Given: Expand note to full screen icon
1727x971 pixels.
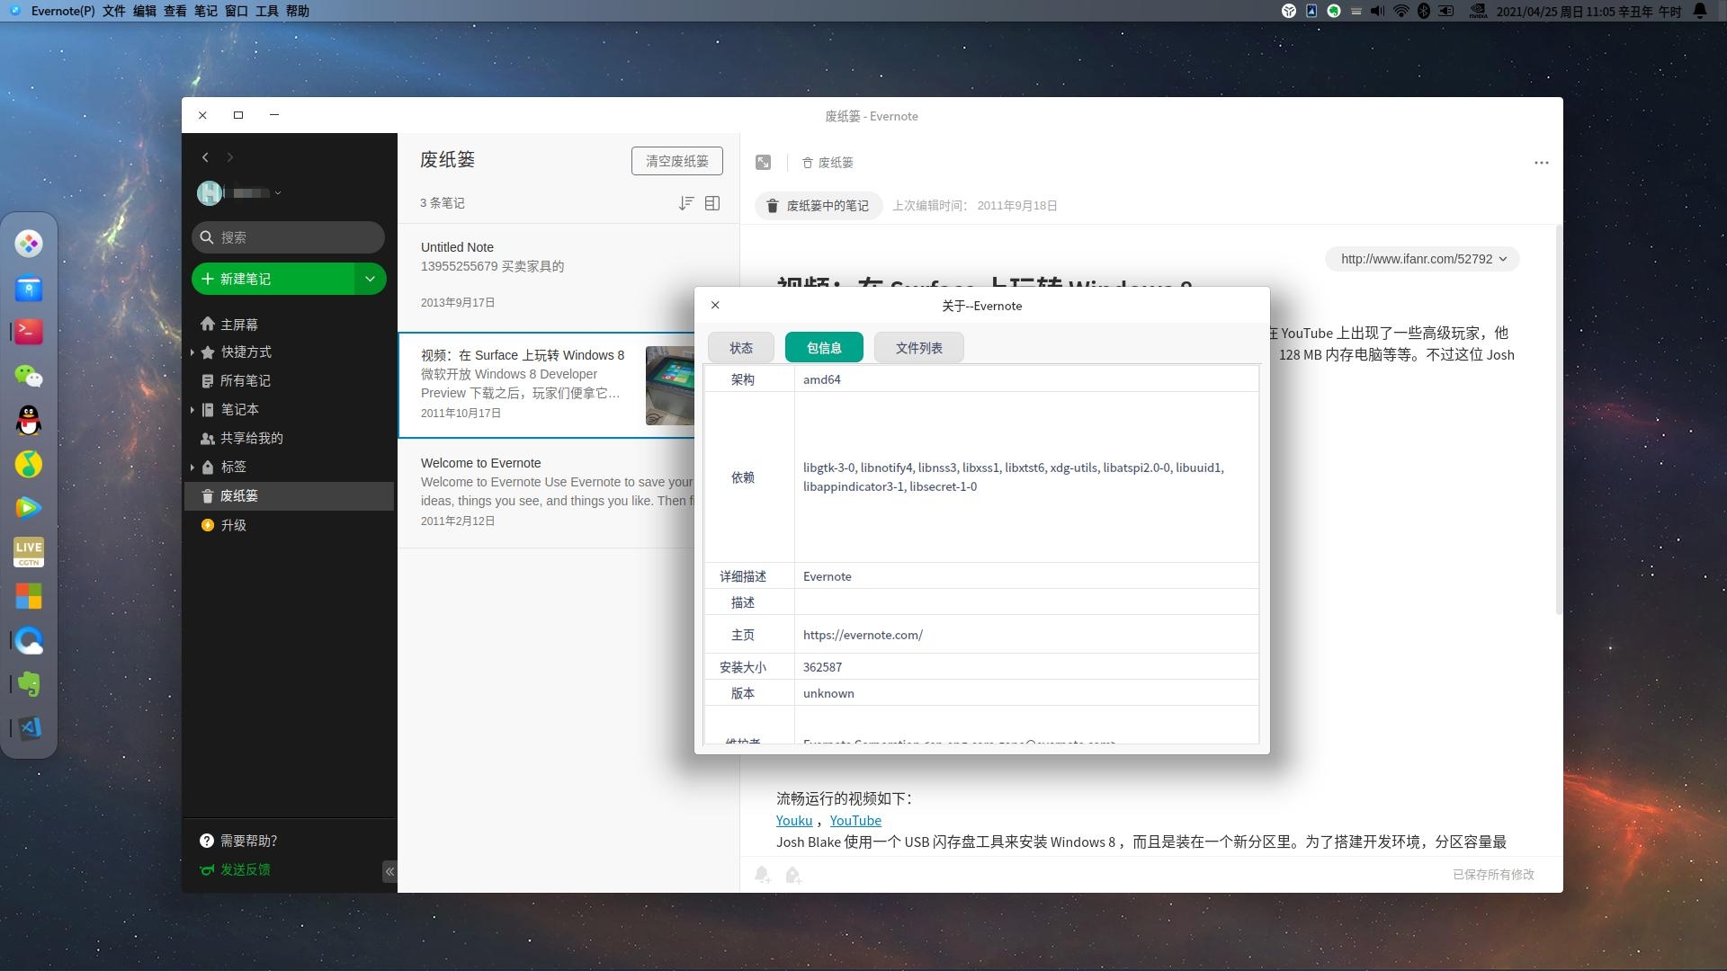Looking at the screenshot, I should point(763,163).
